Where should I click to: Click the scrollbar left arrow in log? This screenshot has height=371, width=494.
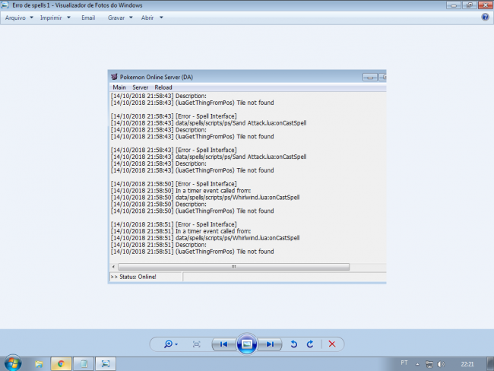(113, 267)
